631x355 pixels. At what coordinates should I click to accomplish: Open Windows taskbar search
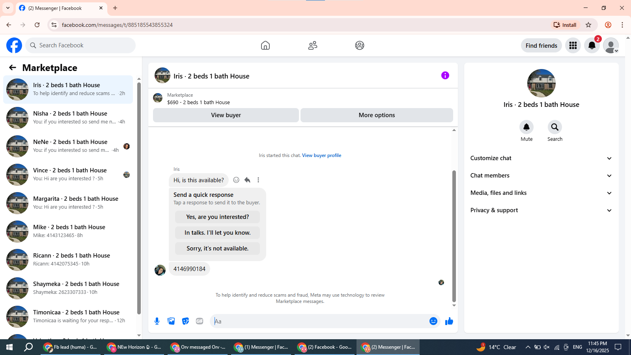pos(28,347)
